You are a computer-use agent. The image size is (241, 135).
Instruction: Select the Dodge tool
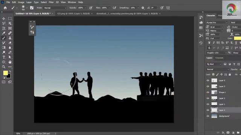(x=4, y=52)
